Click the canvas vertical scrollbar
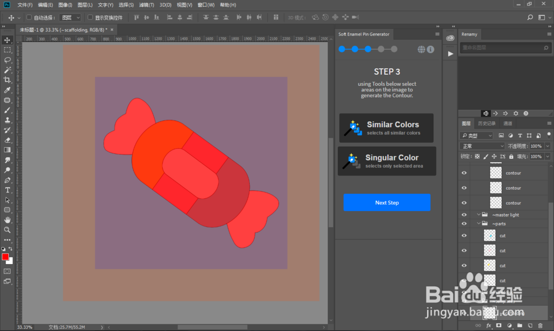The width and height of the screenshot is (554, 331). point(331,183)
